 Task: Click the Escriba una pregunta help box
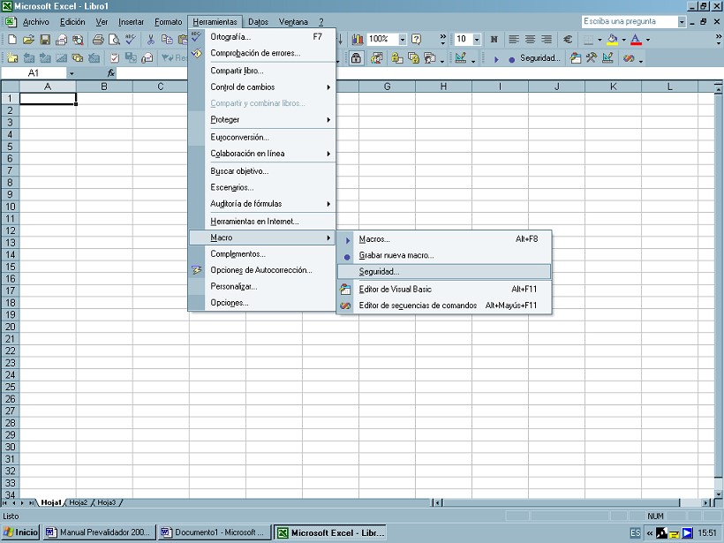click(x=629, y=22)
